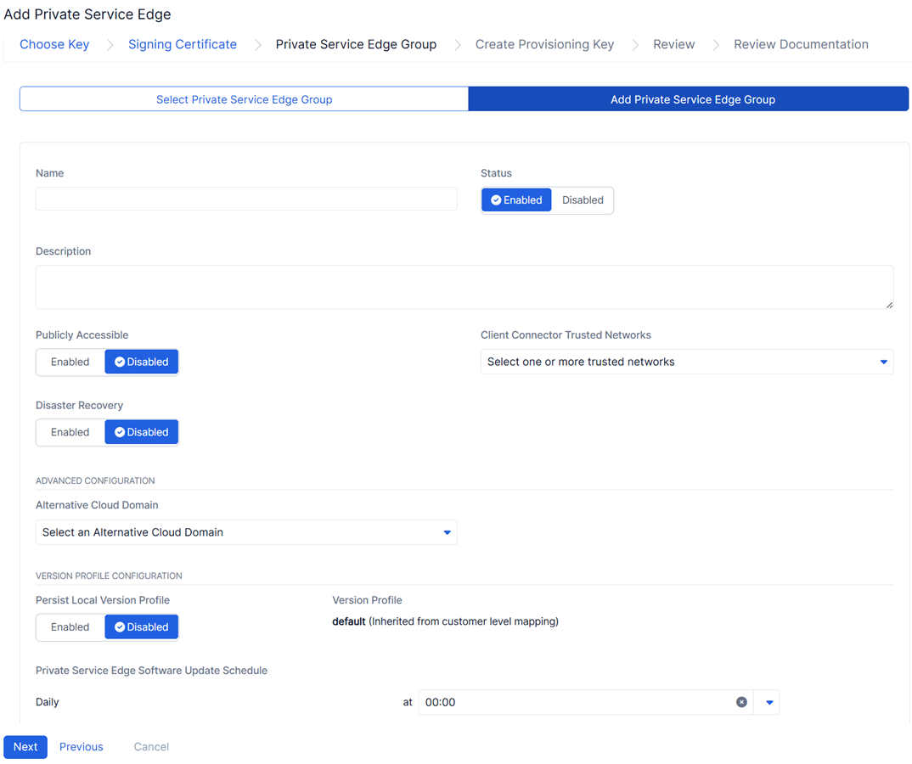
Task: Click the 'Private Service Edge Software Update Schedule' label
Action: coord(151,671)
